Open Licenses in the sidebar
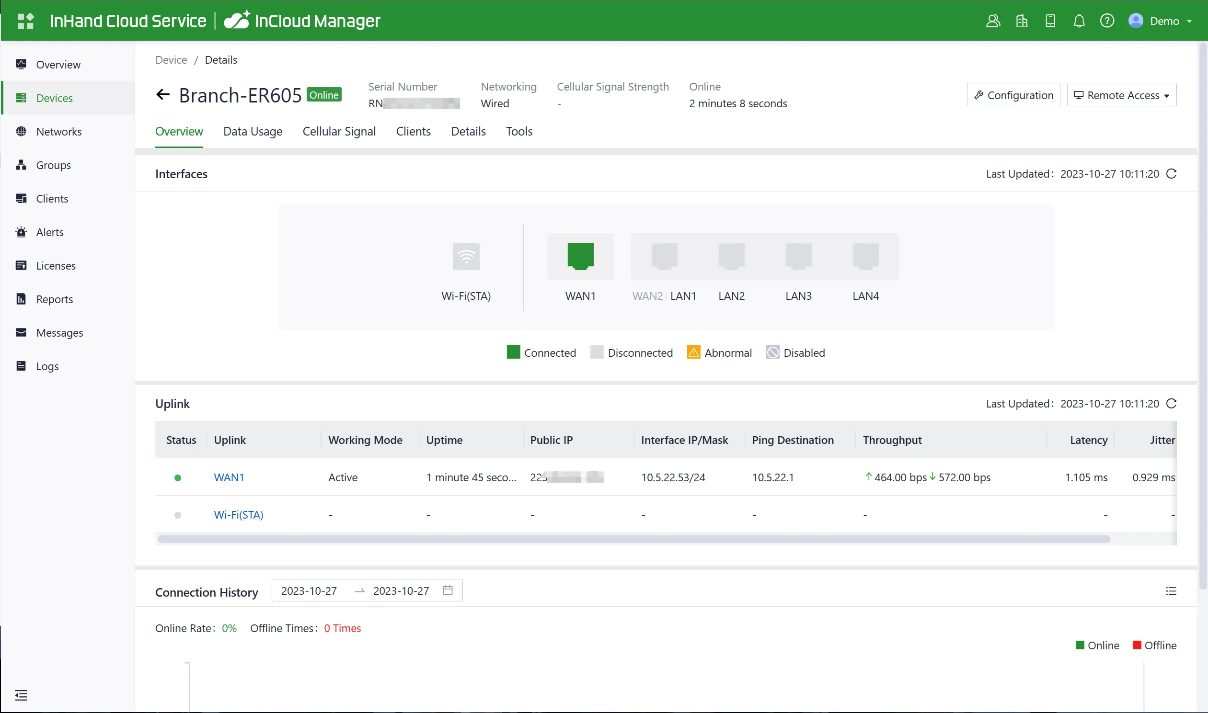 [68, 266]
